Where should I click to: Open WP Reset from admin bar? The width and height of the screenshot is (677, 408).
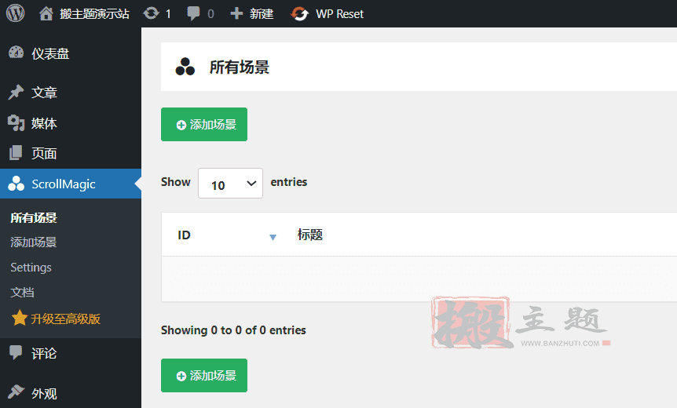339,14
